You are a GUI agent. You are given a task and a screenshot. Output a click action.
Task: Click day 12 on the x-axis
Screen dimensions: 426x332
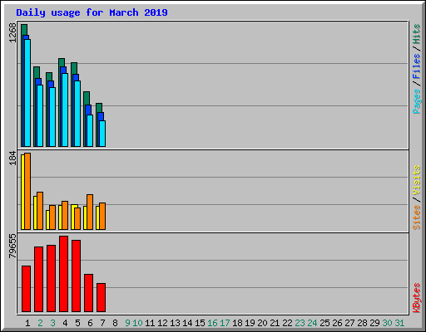(x=162, y=323)
